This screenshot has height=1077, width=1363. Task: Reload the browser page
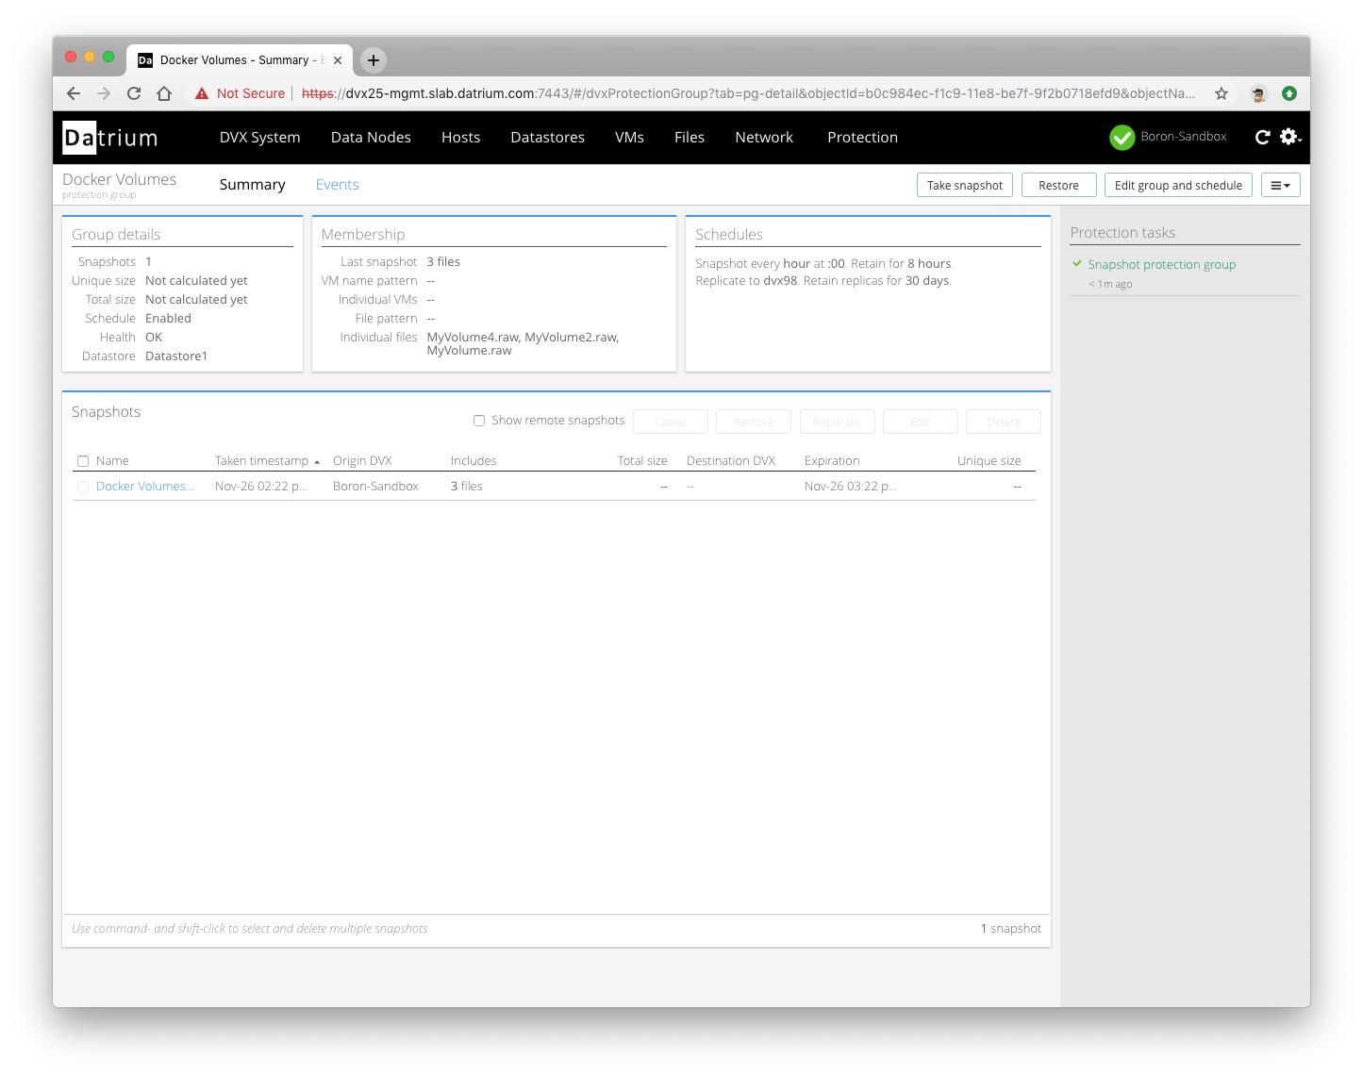[x=134, y=93]
